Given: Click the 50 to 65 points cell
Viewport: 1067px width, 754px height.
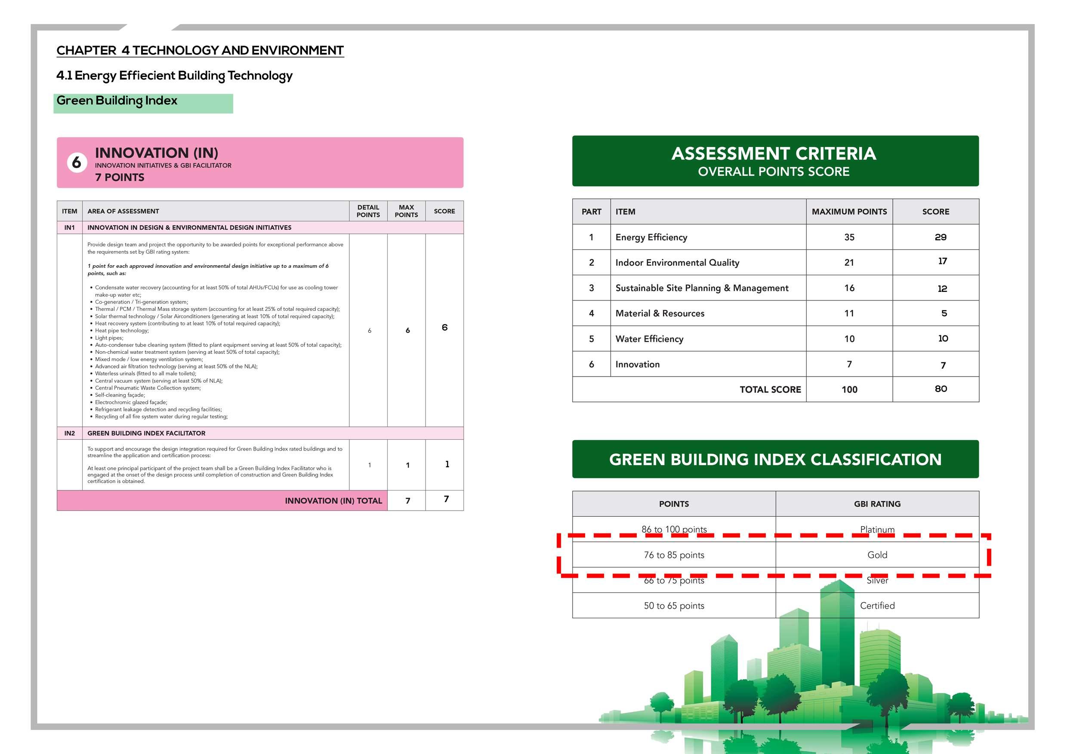Looking at the screenshot, I should [674, 605].
